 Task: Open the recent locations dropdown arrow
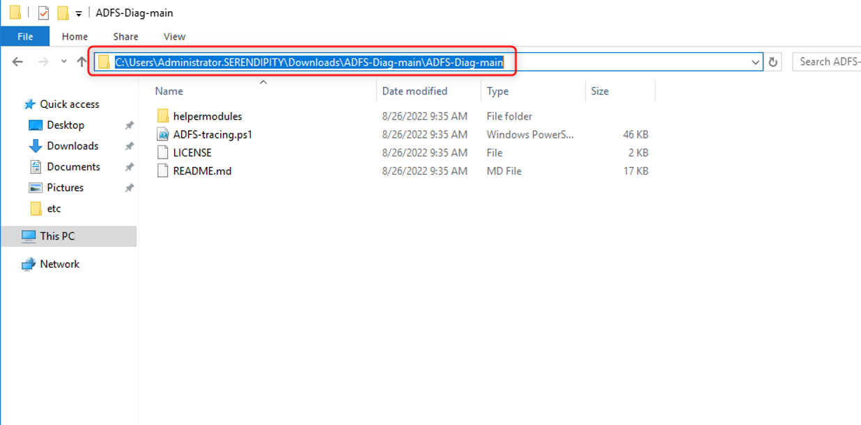click(63, 62)
